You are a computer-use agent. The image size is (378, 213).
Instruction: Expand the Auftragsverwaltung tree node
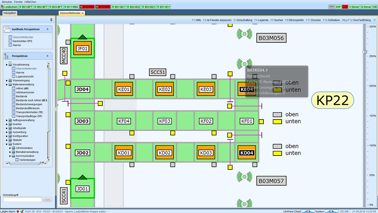(x=7, y=120)
